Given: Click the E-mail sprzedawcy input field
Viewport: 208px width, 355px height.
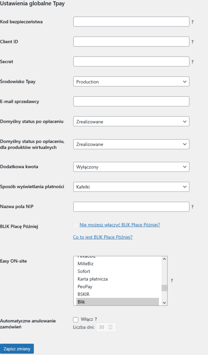Looking at the screenshot, I should pyautogui.click(x=131, y=102).
